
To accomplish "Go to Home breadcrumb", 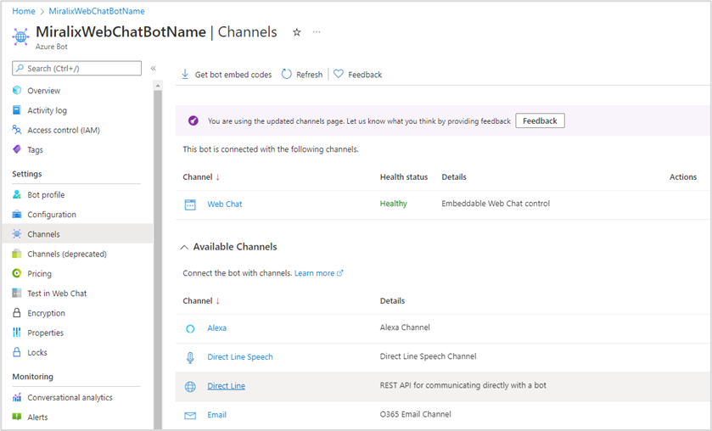I will pos(24,11).
